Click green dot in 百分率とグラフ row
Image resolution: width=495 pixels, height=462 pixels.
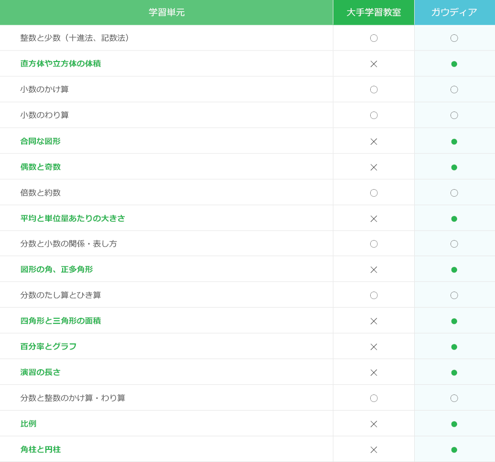[454, 347]
